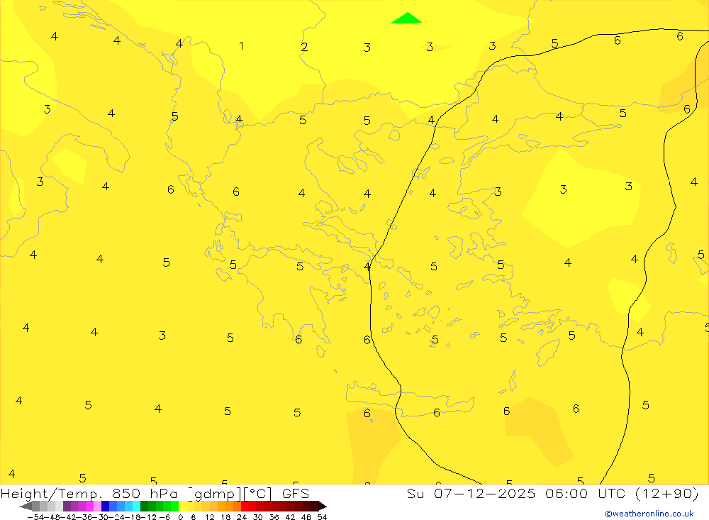Image resolution: width=709 pixels, height=520 pixels.
Task: Click the "[°C]" unit label in the title
Action: tap(258, 494)
